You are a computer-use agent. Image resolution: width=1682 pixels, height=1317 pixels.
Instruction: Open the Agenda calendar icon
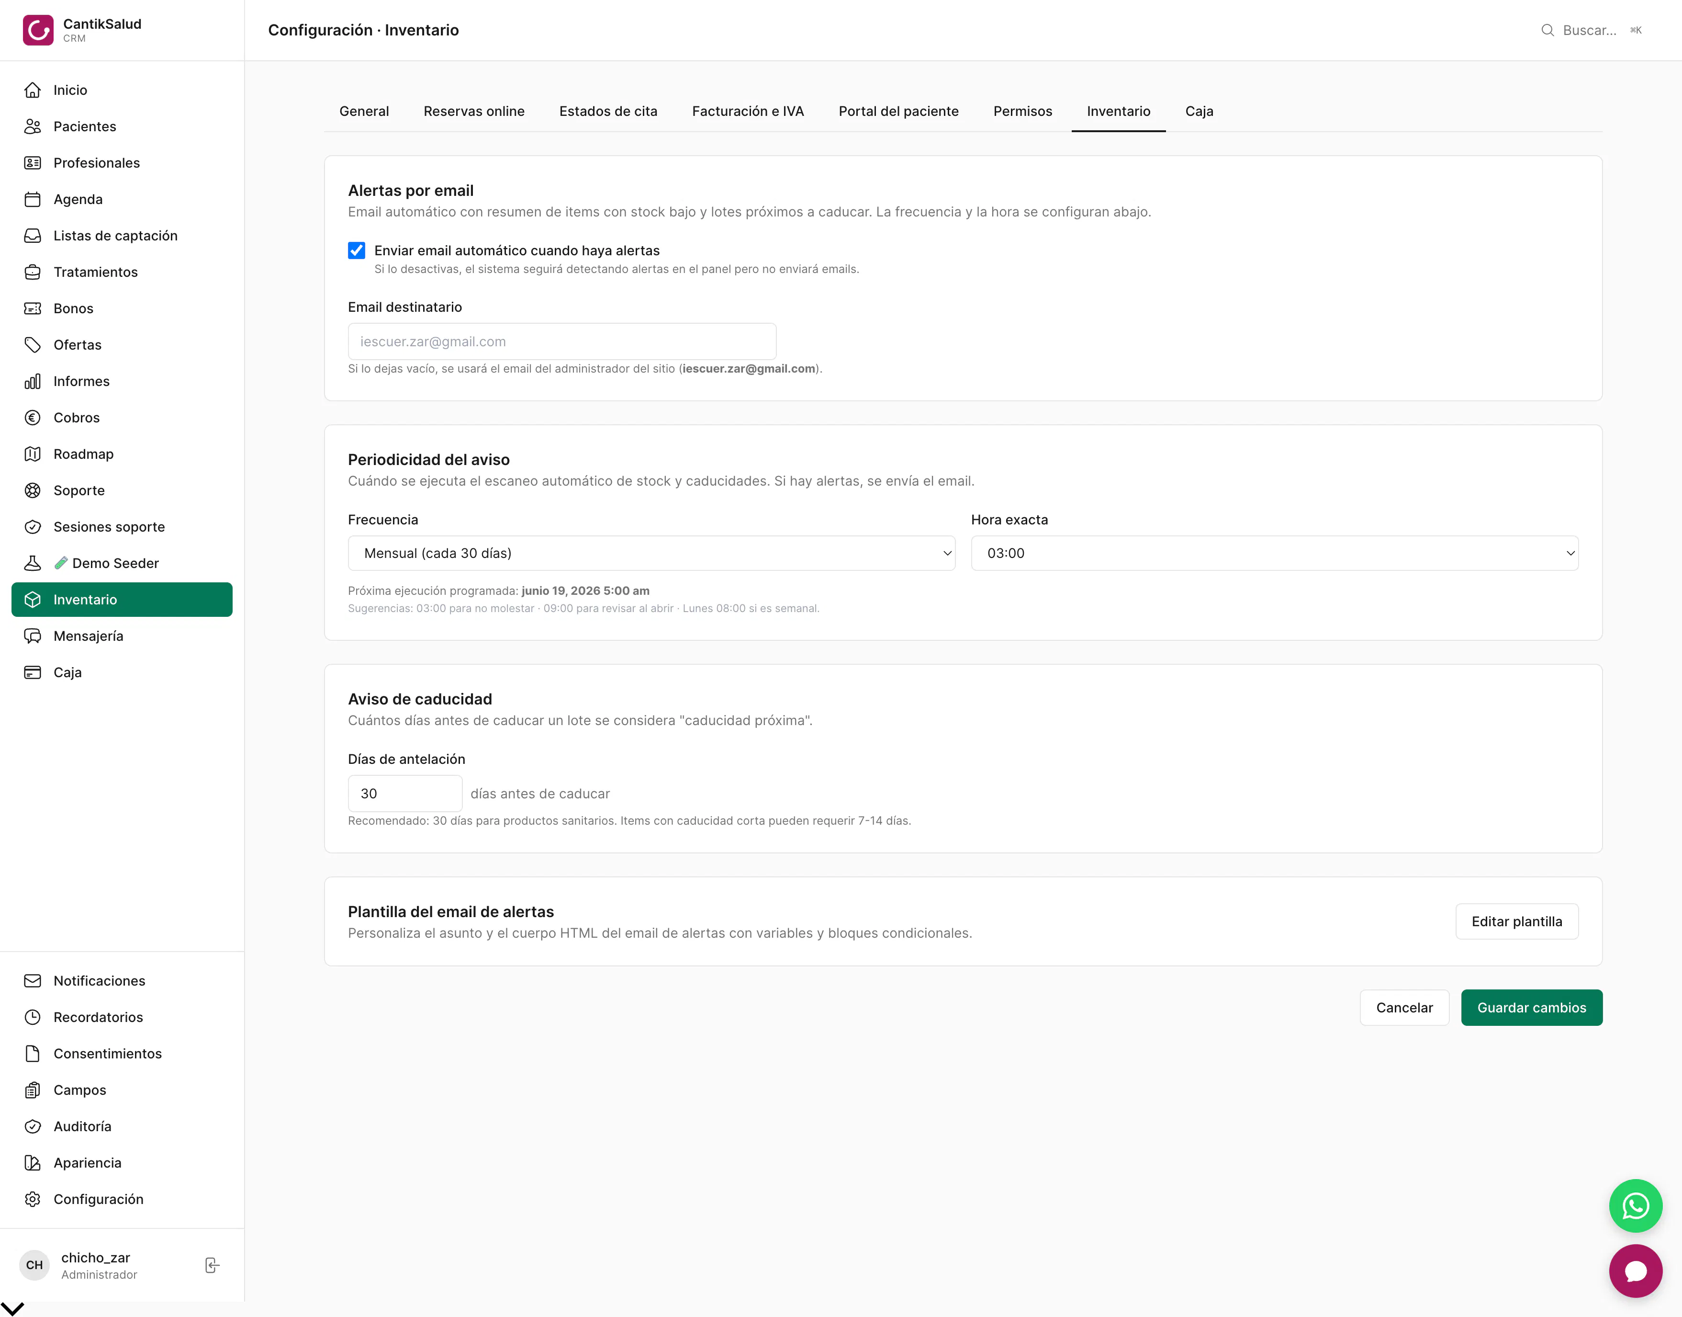pyautogui.click(x=33, y=199)
